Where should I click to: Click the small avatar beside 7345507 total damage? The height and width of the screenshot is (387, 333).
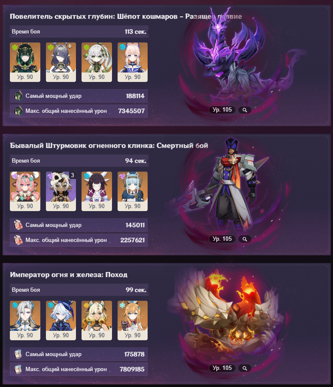(18, 111)
